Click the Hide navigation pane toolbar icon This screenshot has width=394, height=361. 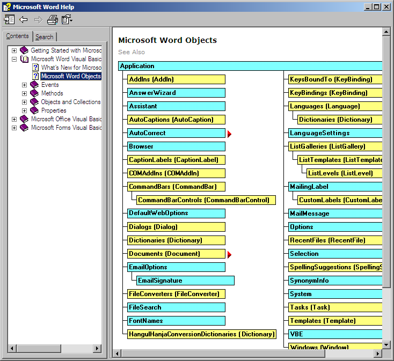[x=9, y=20]
